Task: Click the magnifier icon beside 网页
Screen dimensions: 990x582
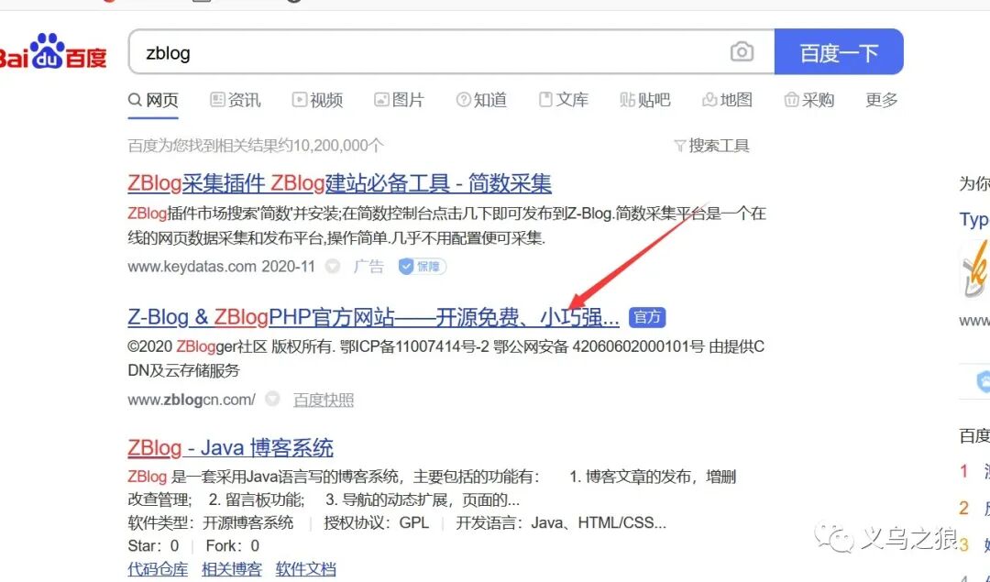Action: 134,100
